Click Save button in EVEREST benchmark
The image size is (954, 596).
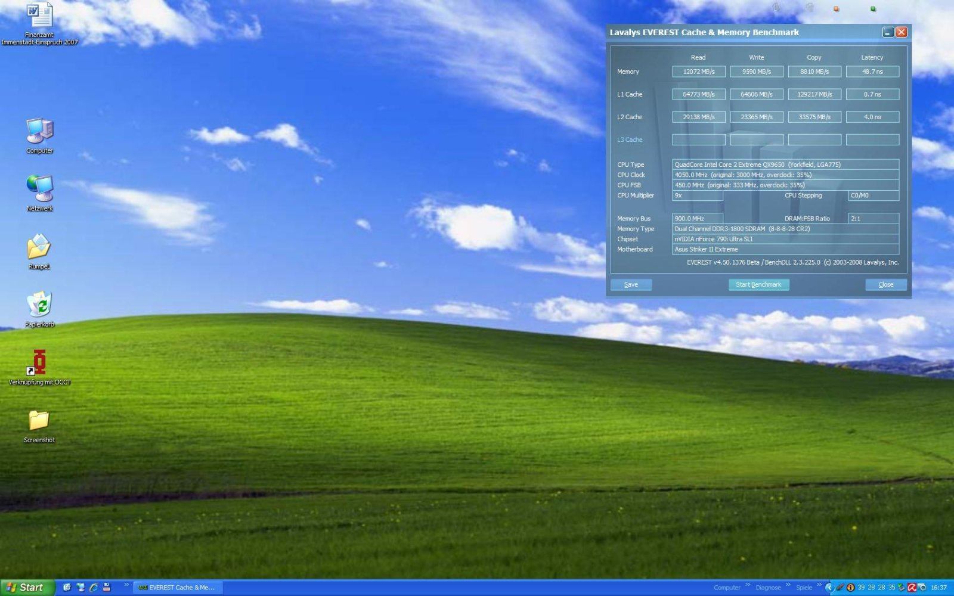click(x=631, y=285)
